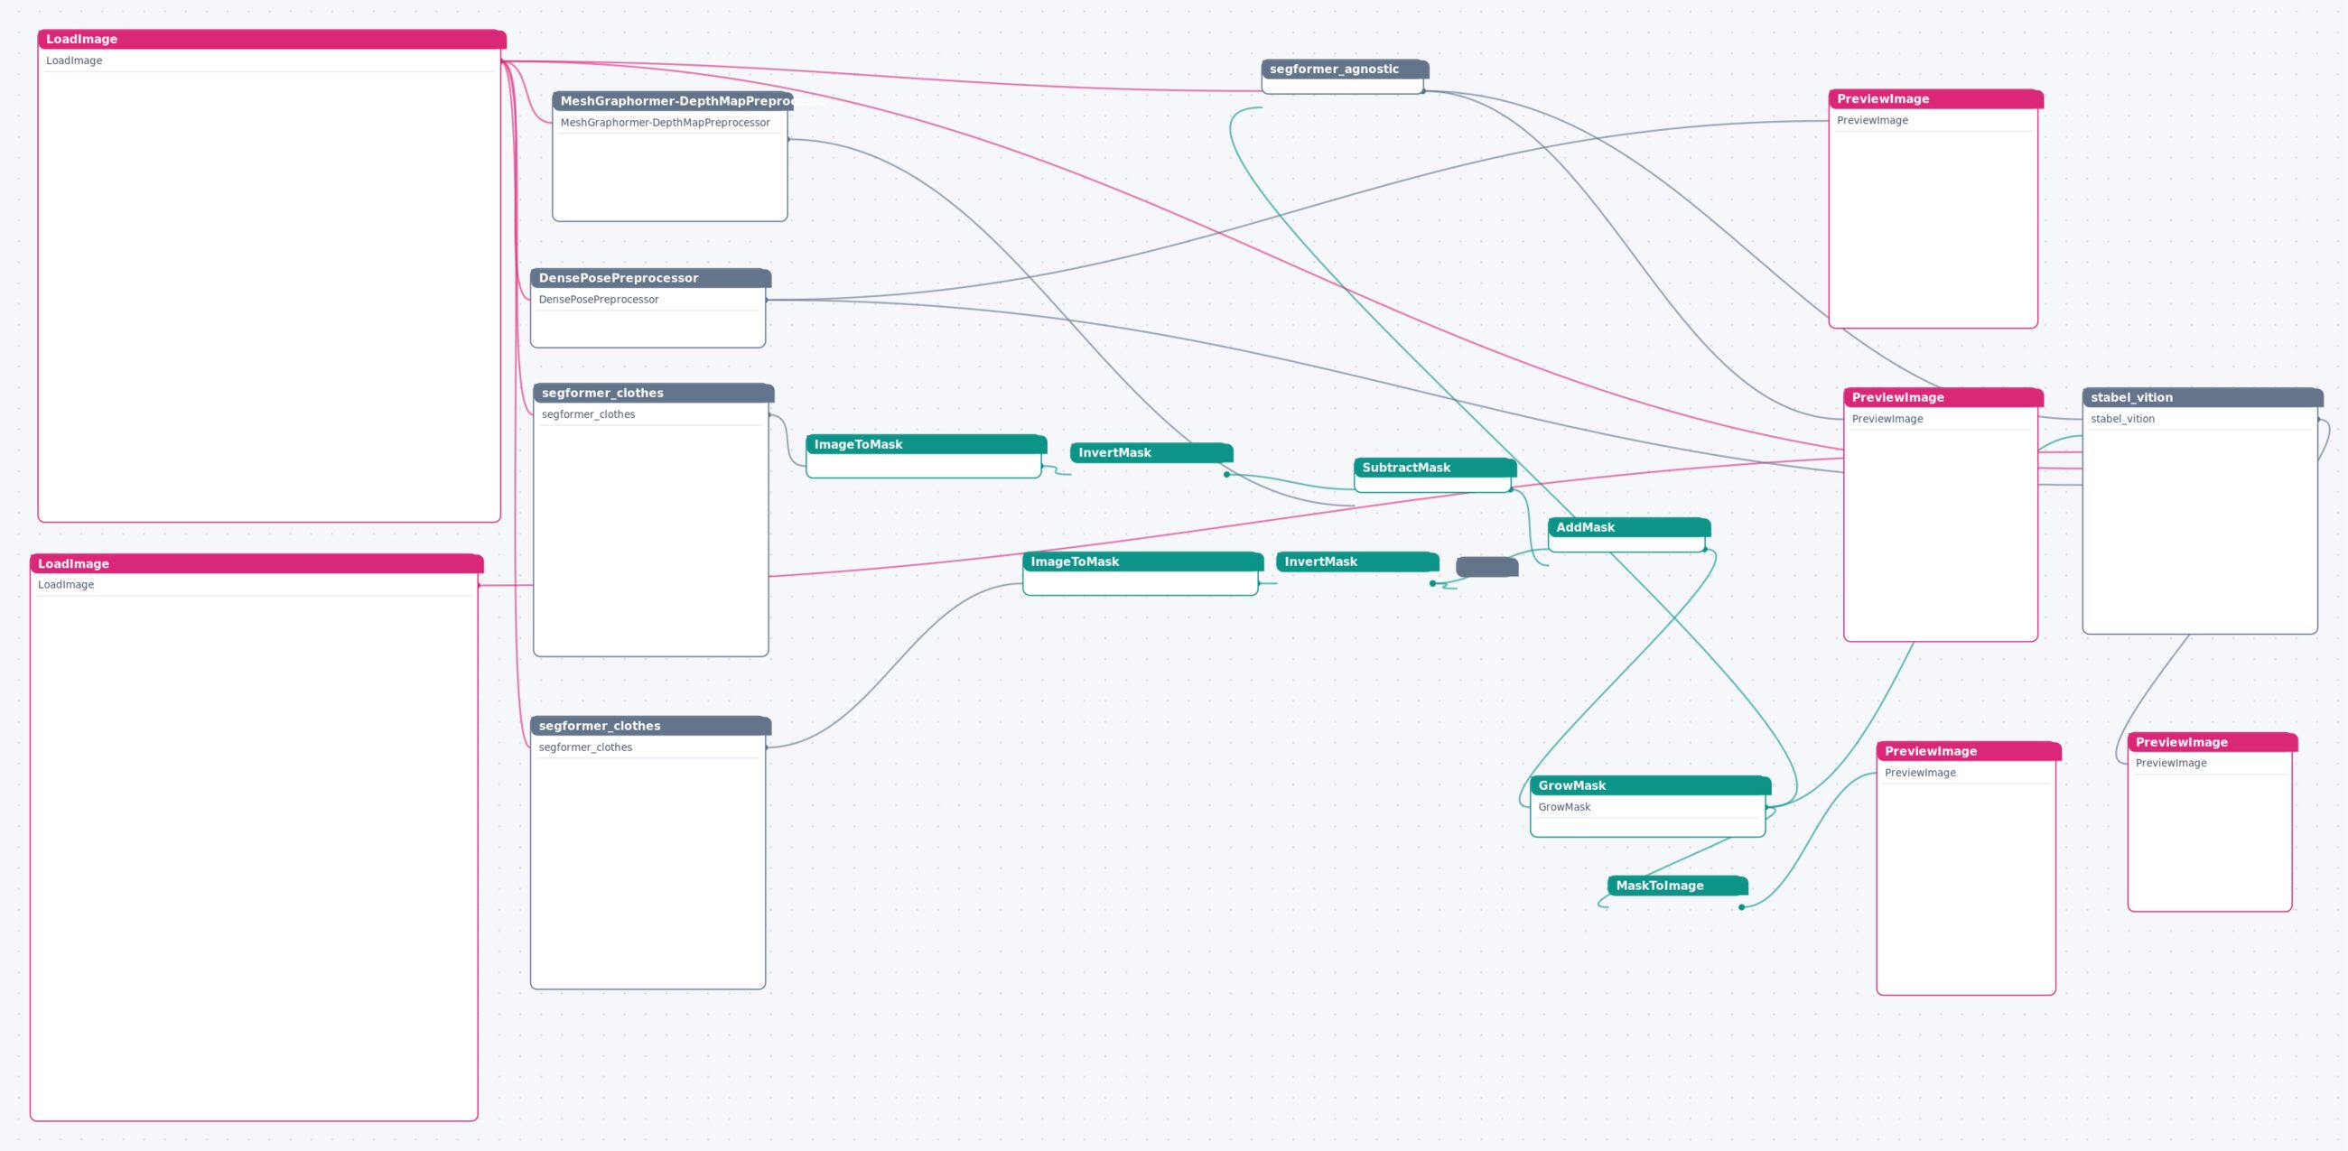Click the stabel_vition node title bar
The height and width of the screenshot is (1151, 2348).
pyautogui.click(x=2203, y=397)
